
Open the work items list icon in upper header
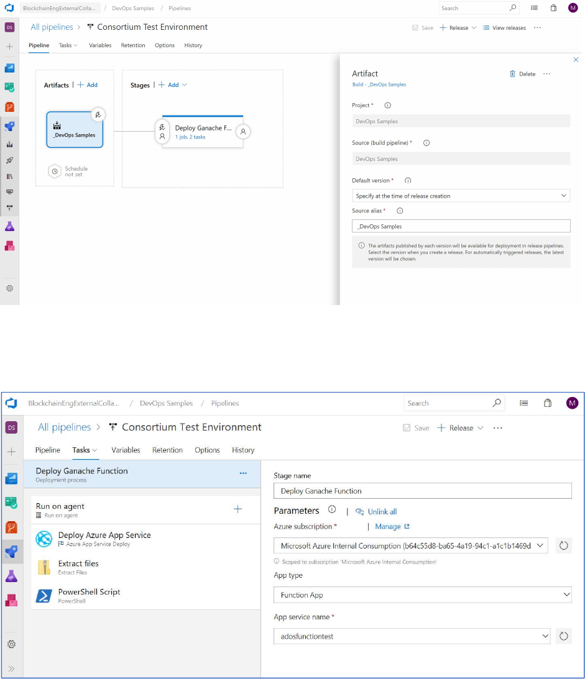534,8
